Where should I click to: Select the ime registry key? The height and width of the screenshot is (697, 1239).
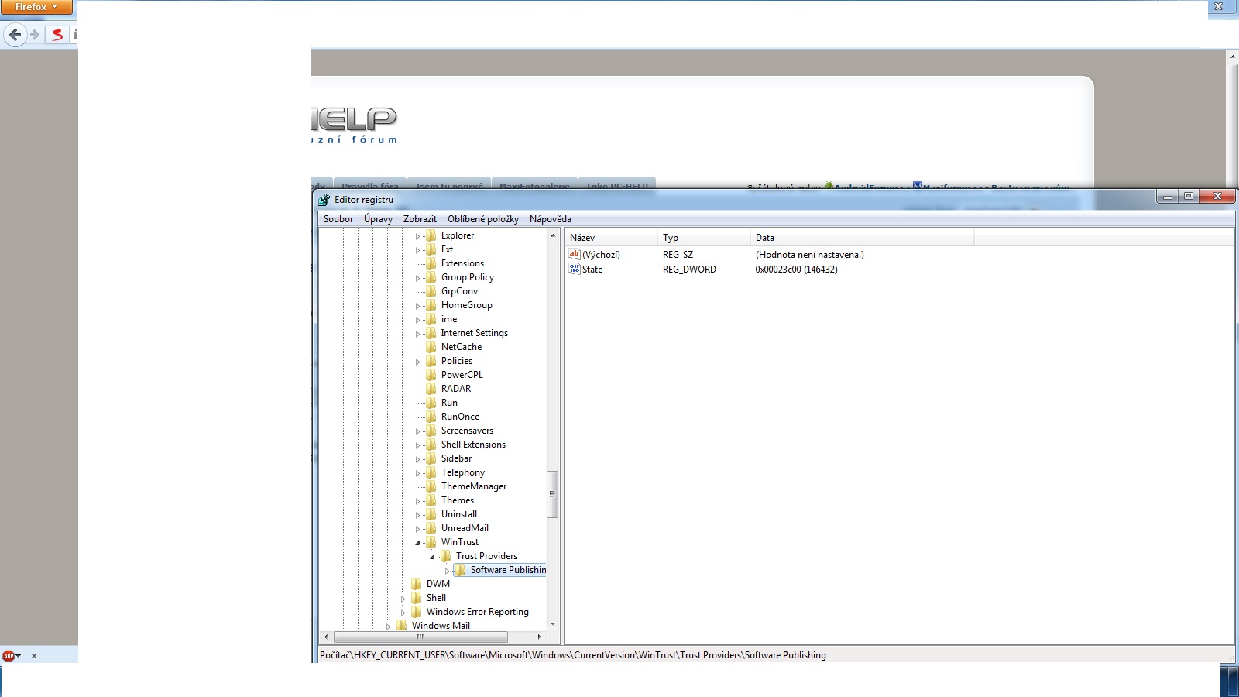449,319
